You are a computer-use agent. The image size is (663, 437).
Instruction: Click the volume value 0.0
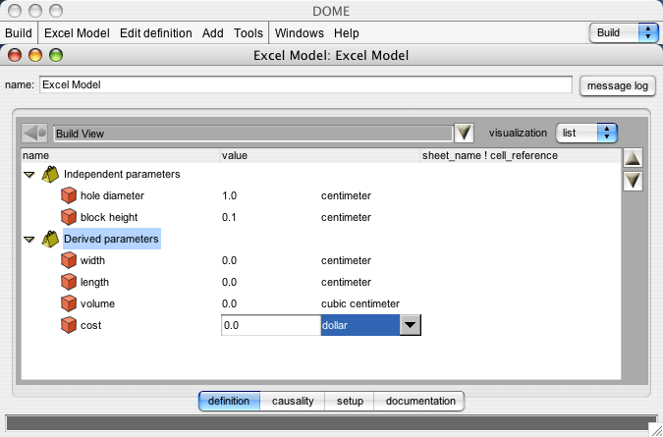229,303
